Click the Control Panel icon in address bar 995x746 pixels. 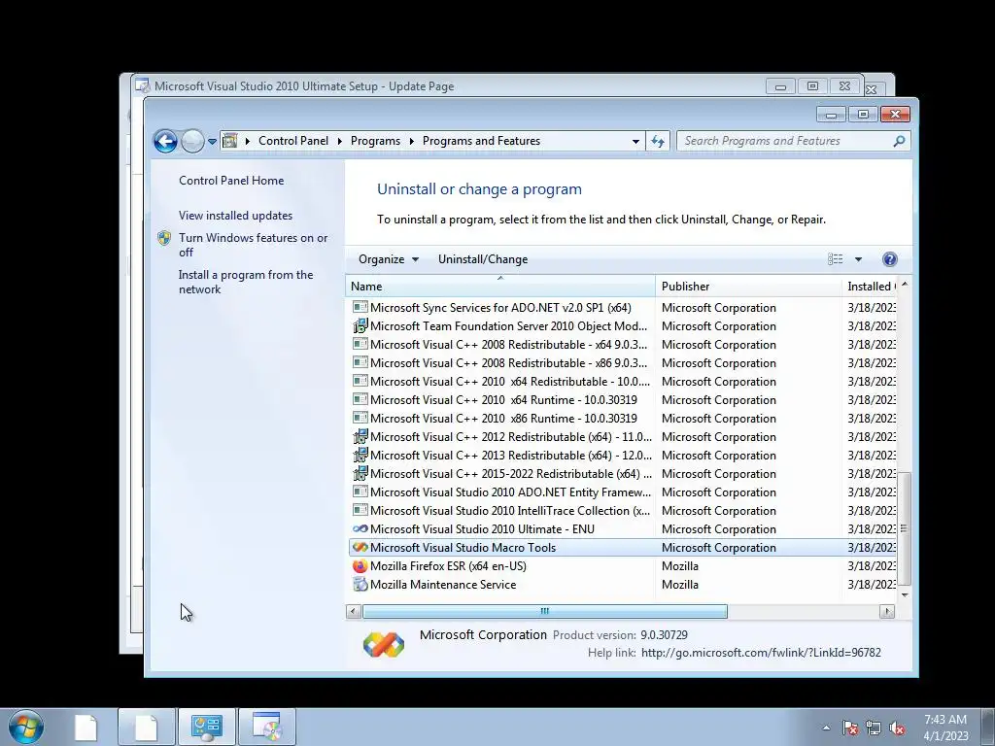point(229,141)
